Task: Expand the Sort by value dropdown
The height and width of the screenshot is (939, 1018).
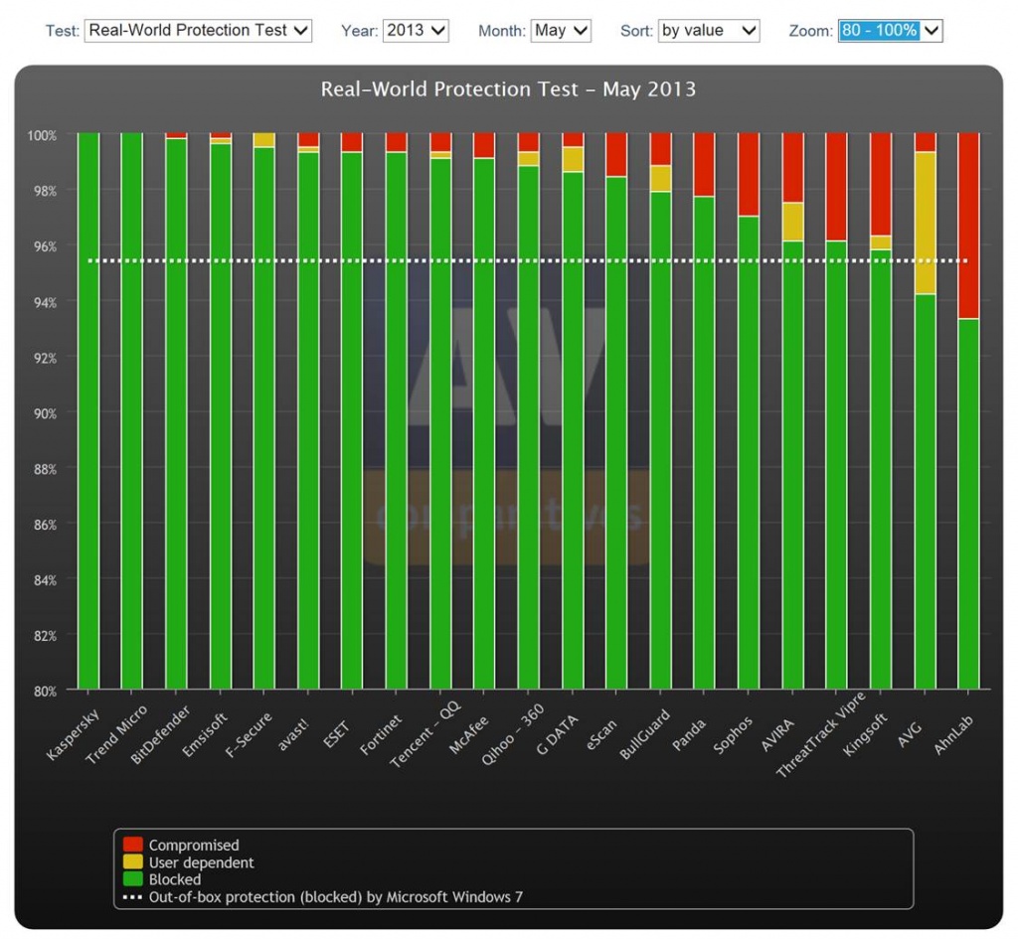Action: pos(708,31)
